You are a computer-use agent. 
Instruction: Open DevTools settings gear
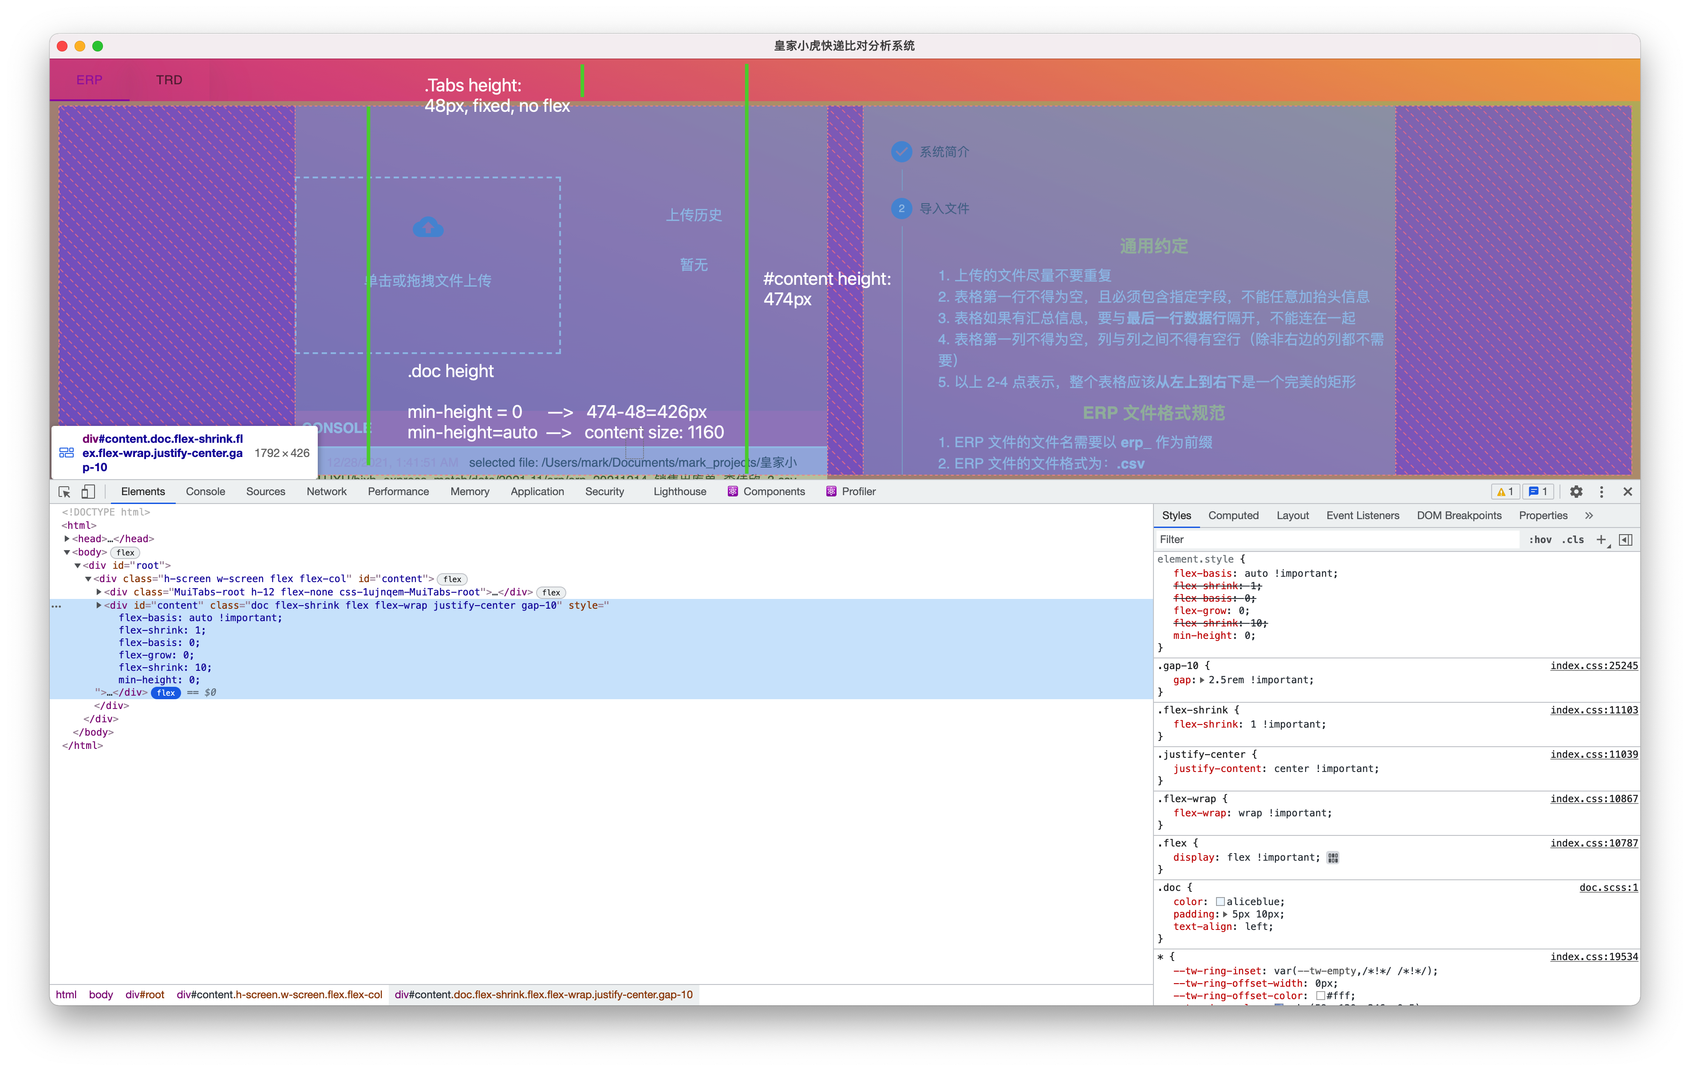(1576, 492)
